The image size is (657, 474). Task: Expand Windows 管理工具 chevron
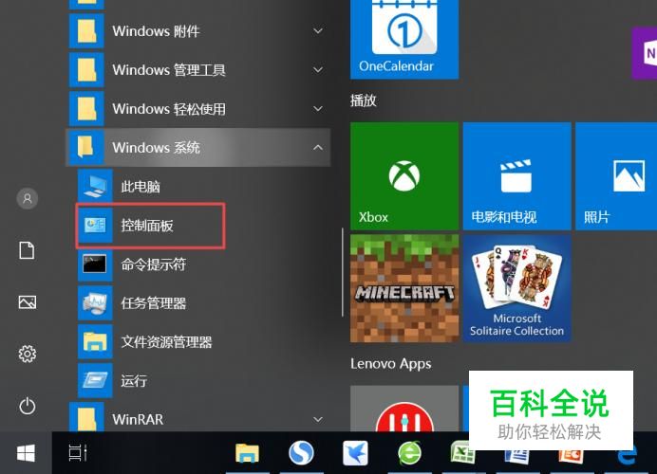[318, 70]
